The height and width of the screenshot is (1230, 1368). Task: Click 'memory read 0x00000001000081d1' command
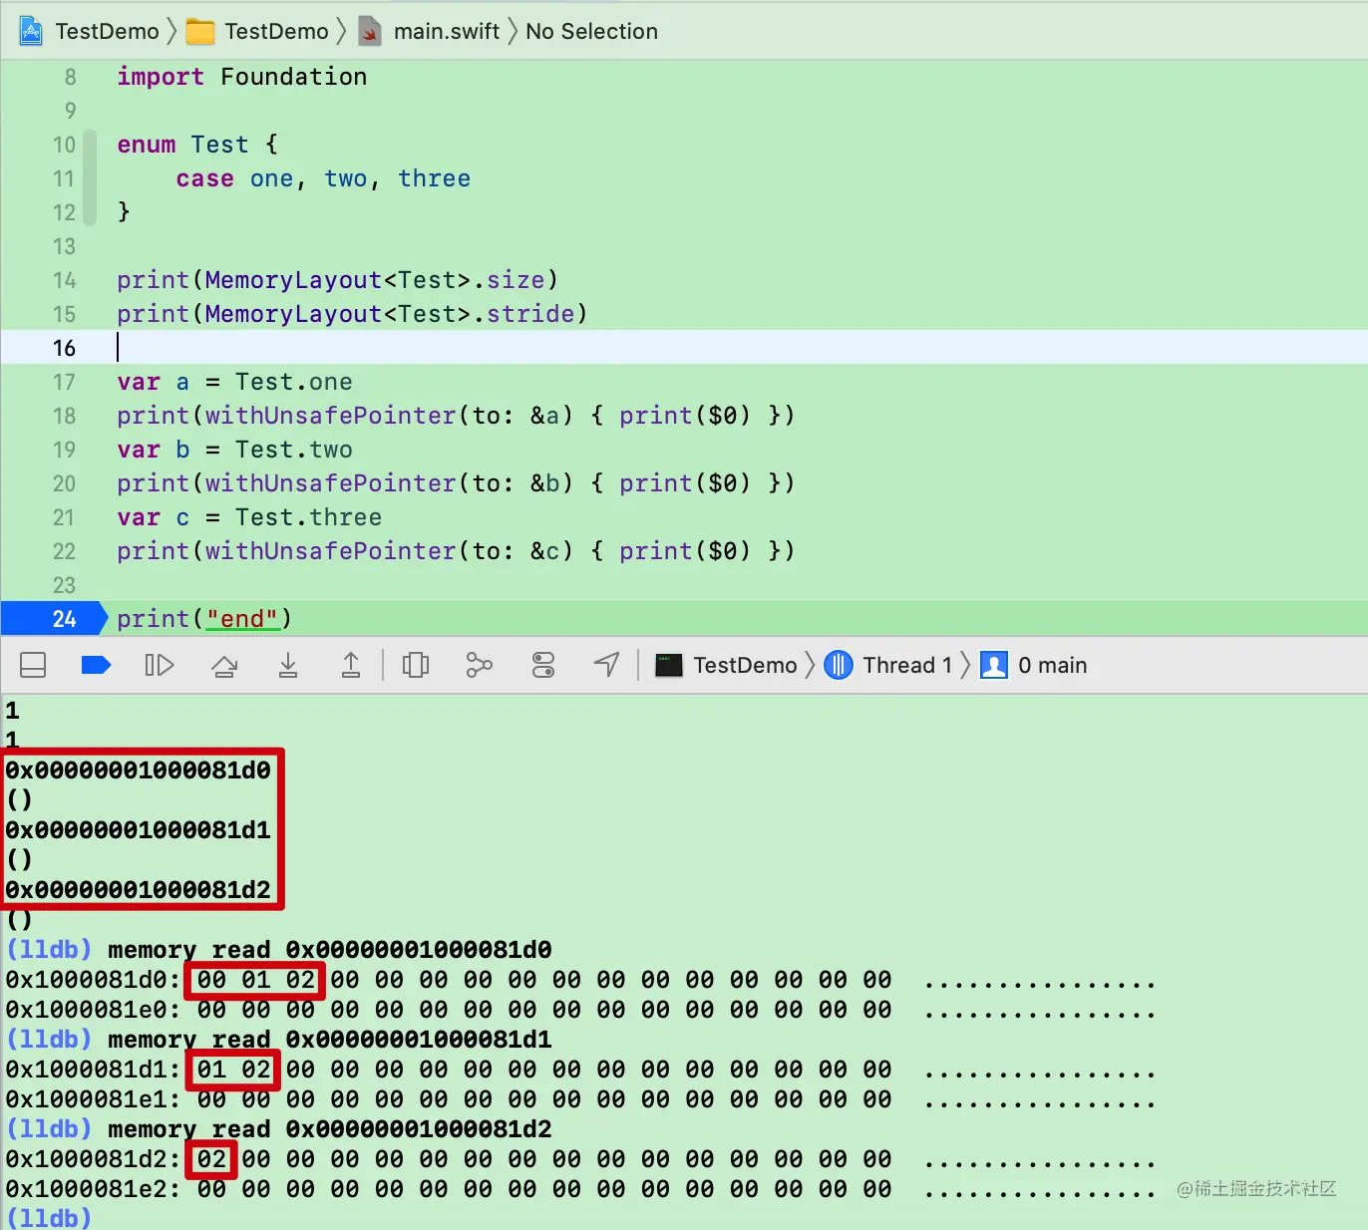(330, 1040)
